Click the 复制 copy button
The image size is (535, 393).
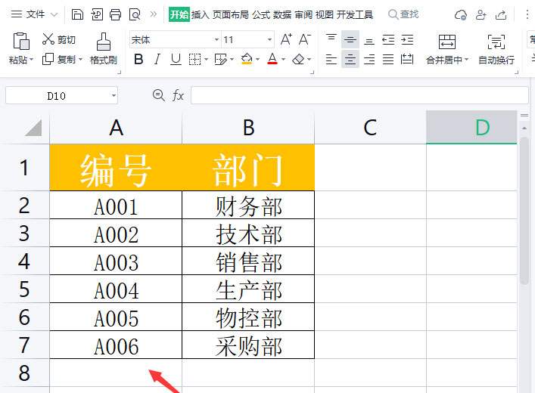58,59
